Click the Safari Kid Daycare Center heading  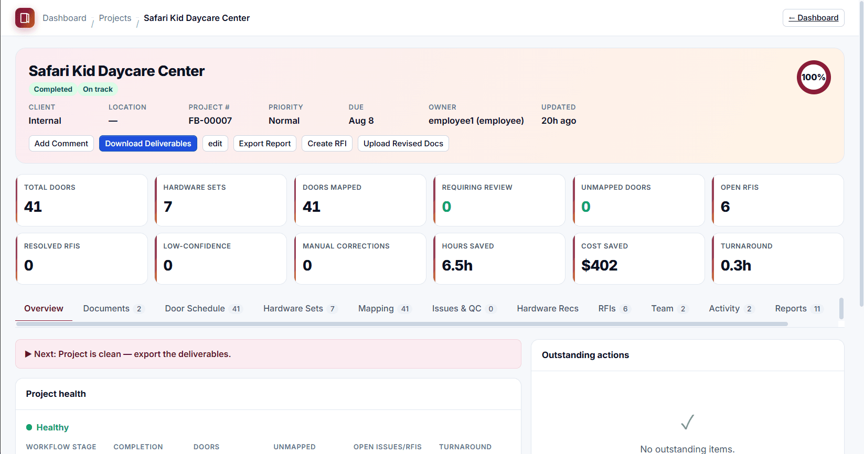[x=116, y=71]
